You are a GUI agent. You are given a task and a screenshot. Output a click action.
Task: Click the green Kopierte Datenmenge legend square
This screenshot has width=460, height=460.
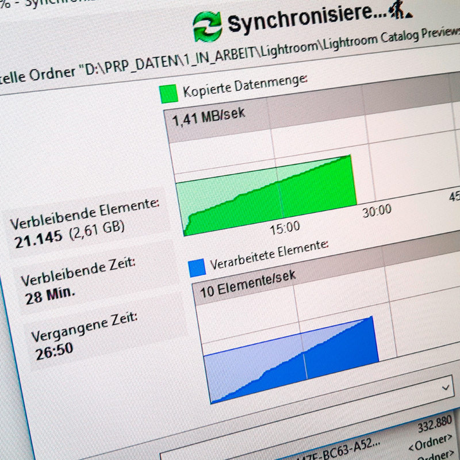(x=169, y=94)
